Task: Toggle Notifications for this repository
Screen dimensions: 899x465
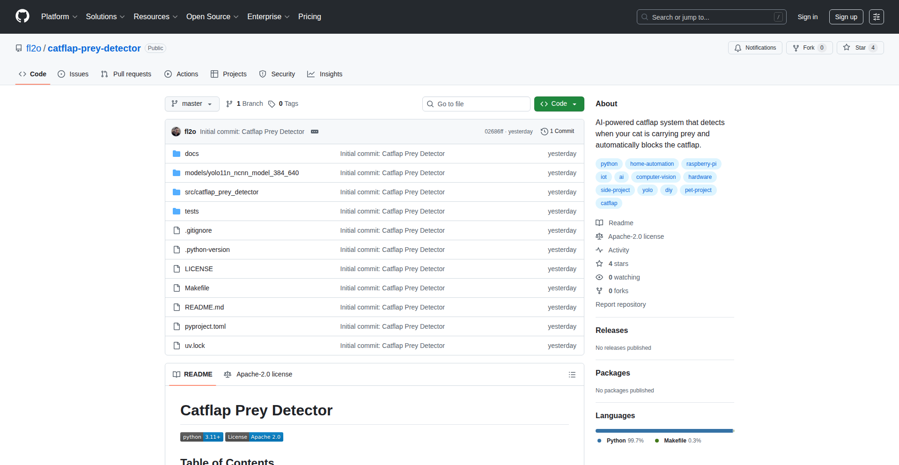Action: (755, 48)
